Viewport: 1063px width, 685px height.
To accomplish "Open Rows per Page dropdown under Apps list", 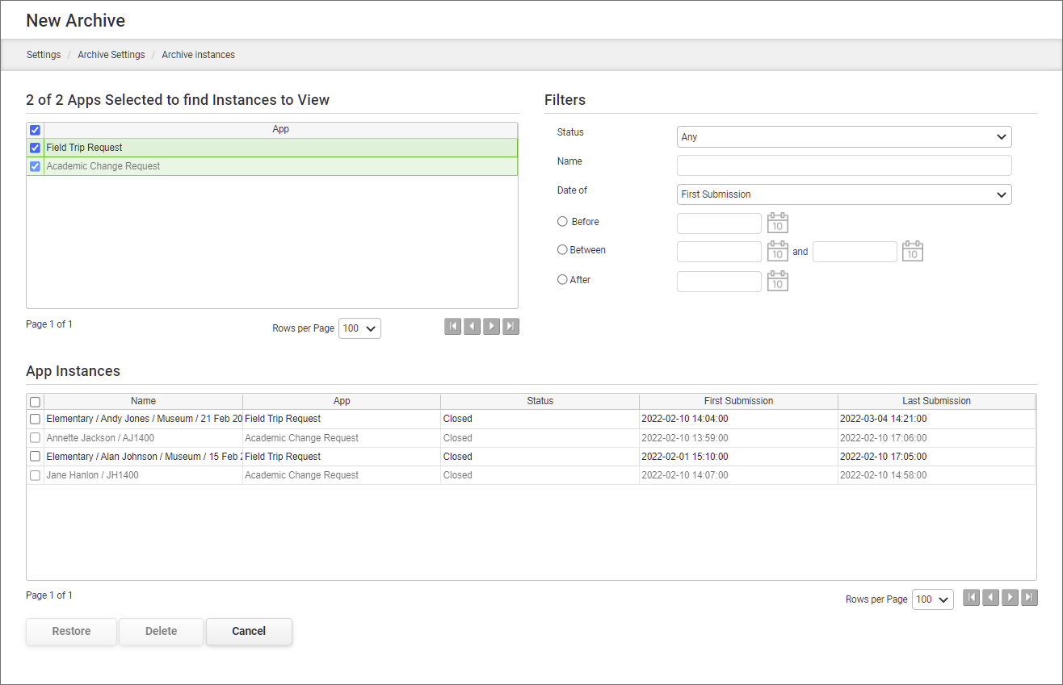I will point(359,328).
